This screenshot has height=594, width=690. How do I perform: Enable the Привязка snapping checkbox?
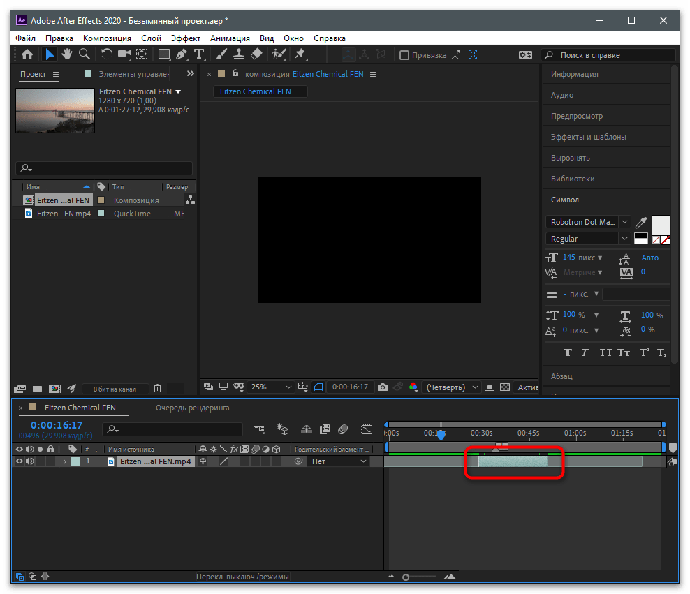[404, 55]
